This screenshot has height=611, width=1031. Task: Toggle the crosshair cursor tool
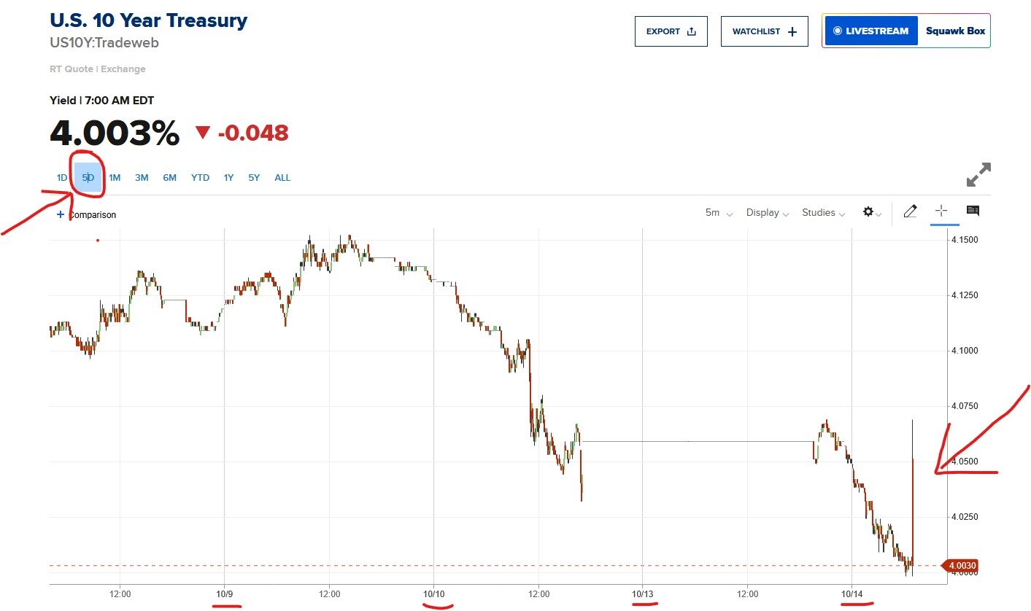pos(941,211)
